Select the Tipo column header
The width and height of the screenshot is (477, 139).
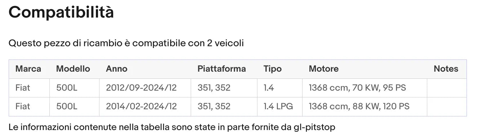[273, 69]
